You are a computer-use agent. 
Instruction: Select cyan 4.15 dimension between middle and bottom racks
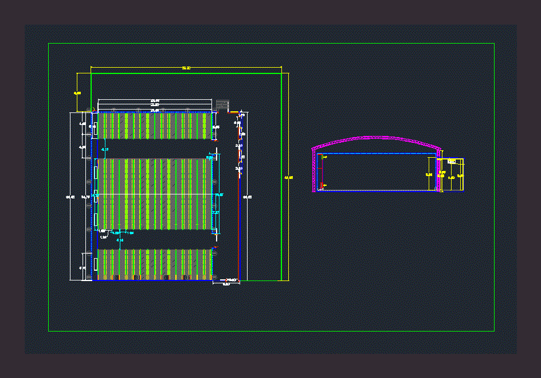[x=120, y=240]
